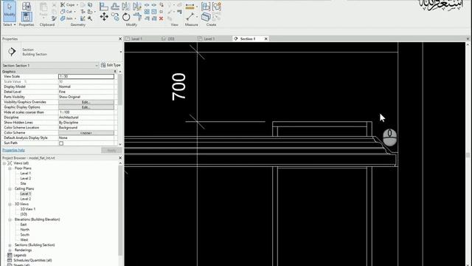Screen dimensions: 472x266
Task: Expand the Sections (Building Section) node
Action: point(10,245)
